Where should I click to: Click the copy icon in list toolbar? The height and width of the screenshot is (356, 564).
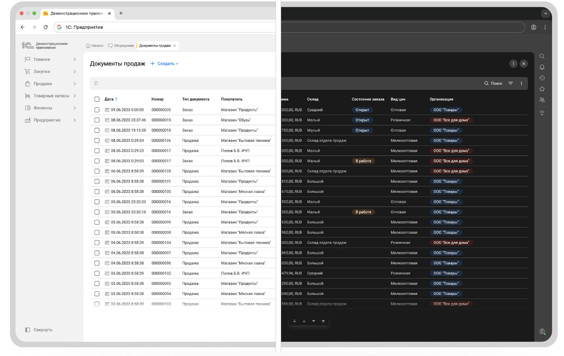[96, 83]
